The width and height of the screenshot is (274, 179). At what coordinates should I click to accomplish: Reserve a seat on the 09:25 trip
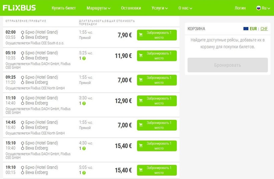tap(157, 80)
